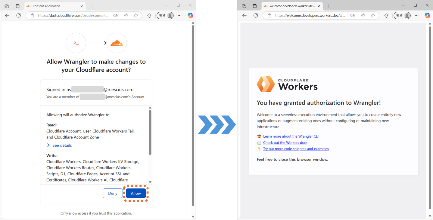This screenshot has height=220, width=433.
Task: View site information lock in dash.cloudflare.com window
Action: click(32, 15)
